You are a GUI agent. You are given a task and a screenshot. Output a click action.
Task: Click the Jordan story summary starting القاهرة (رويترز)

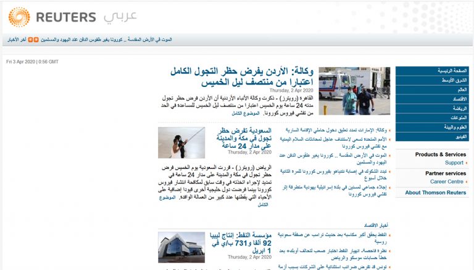pos(237,105)
